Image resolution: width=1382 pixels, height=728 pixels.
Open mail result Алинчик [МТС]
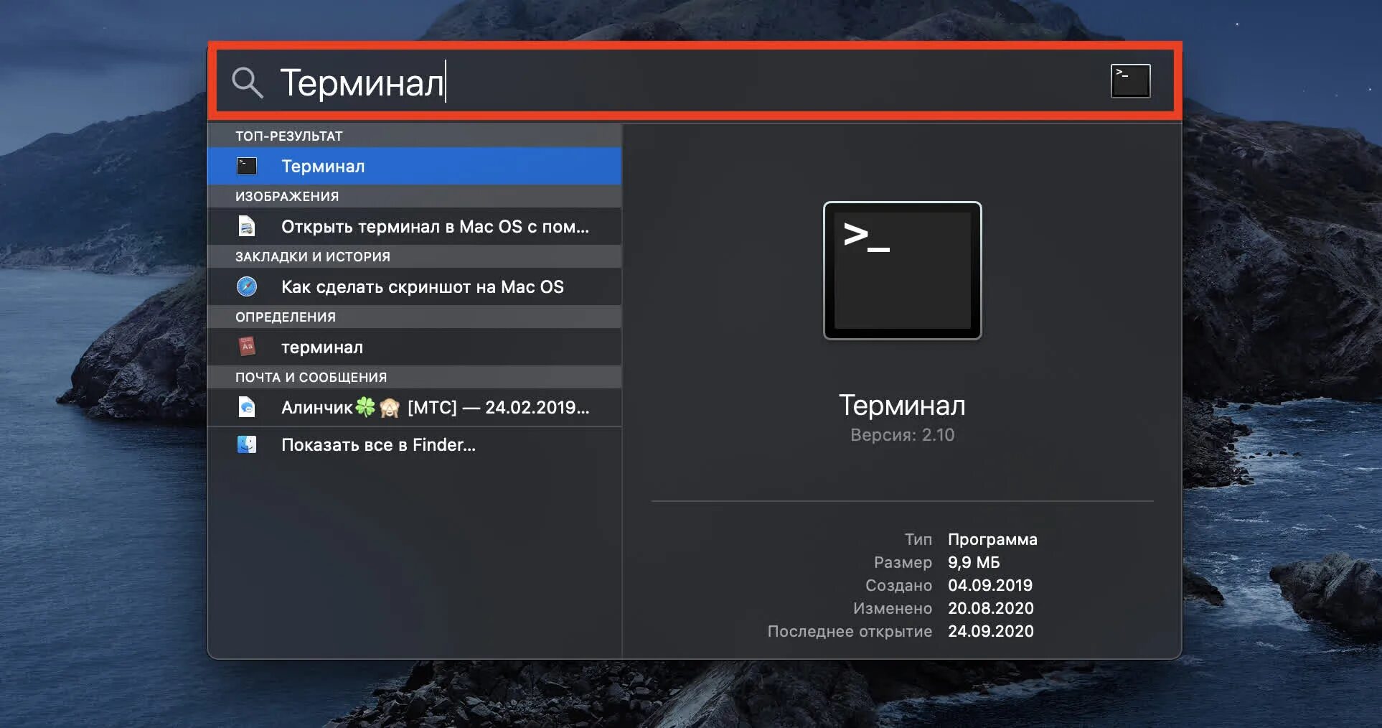coord(414,407)
